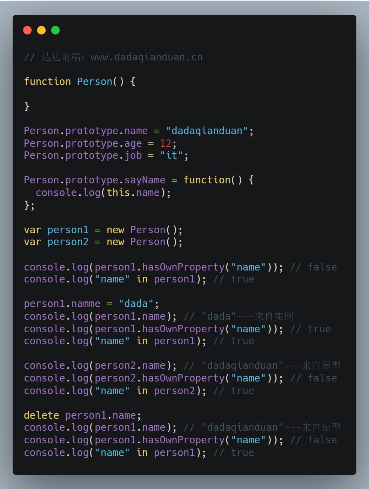Click the delete person1.name statement
Screen dimensions: 369x489
[x=82, y=415]
